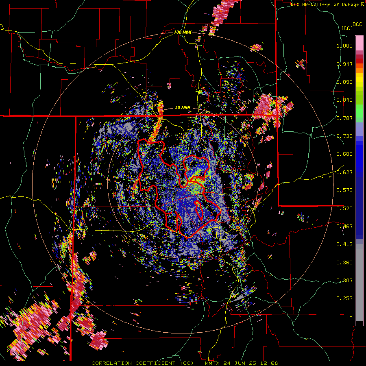This screenshot has width=366, height=366.
Task: Click the DCC label above the color scale
Action: pos(357,24)
